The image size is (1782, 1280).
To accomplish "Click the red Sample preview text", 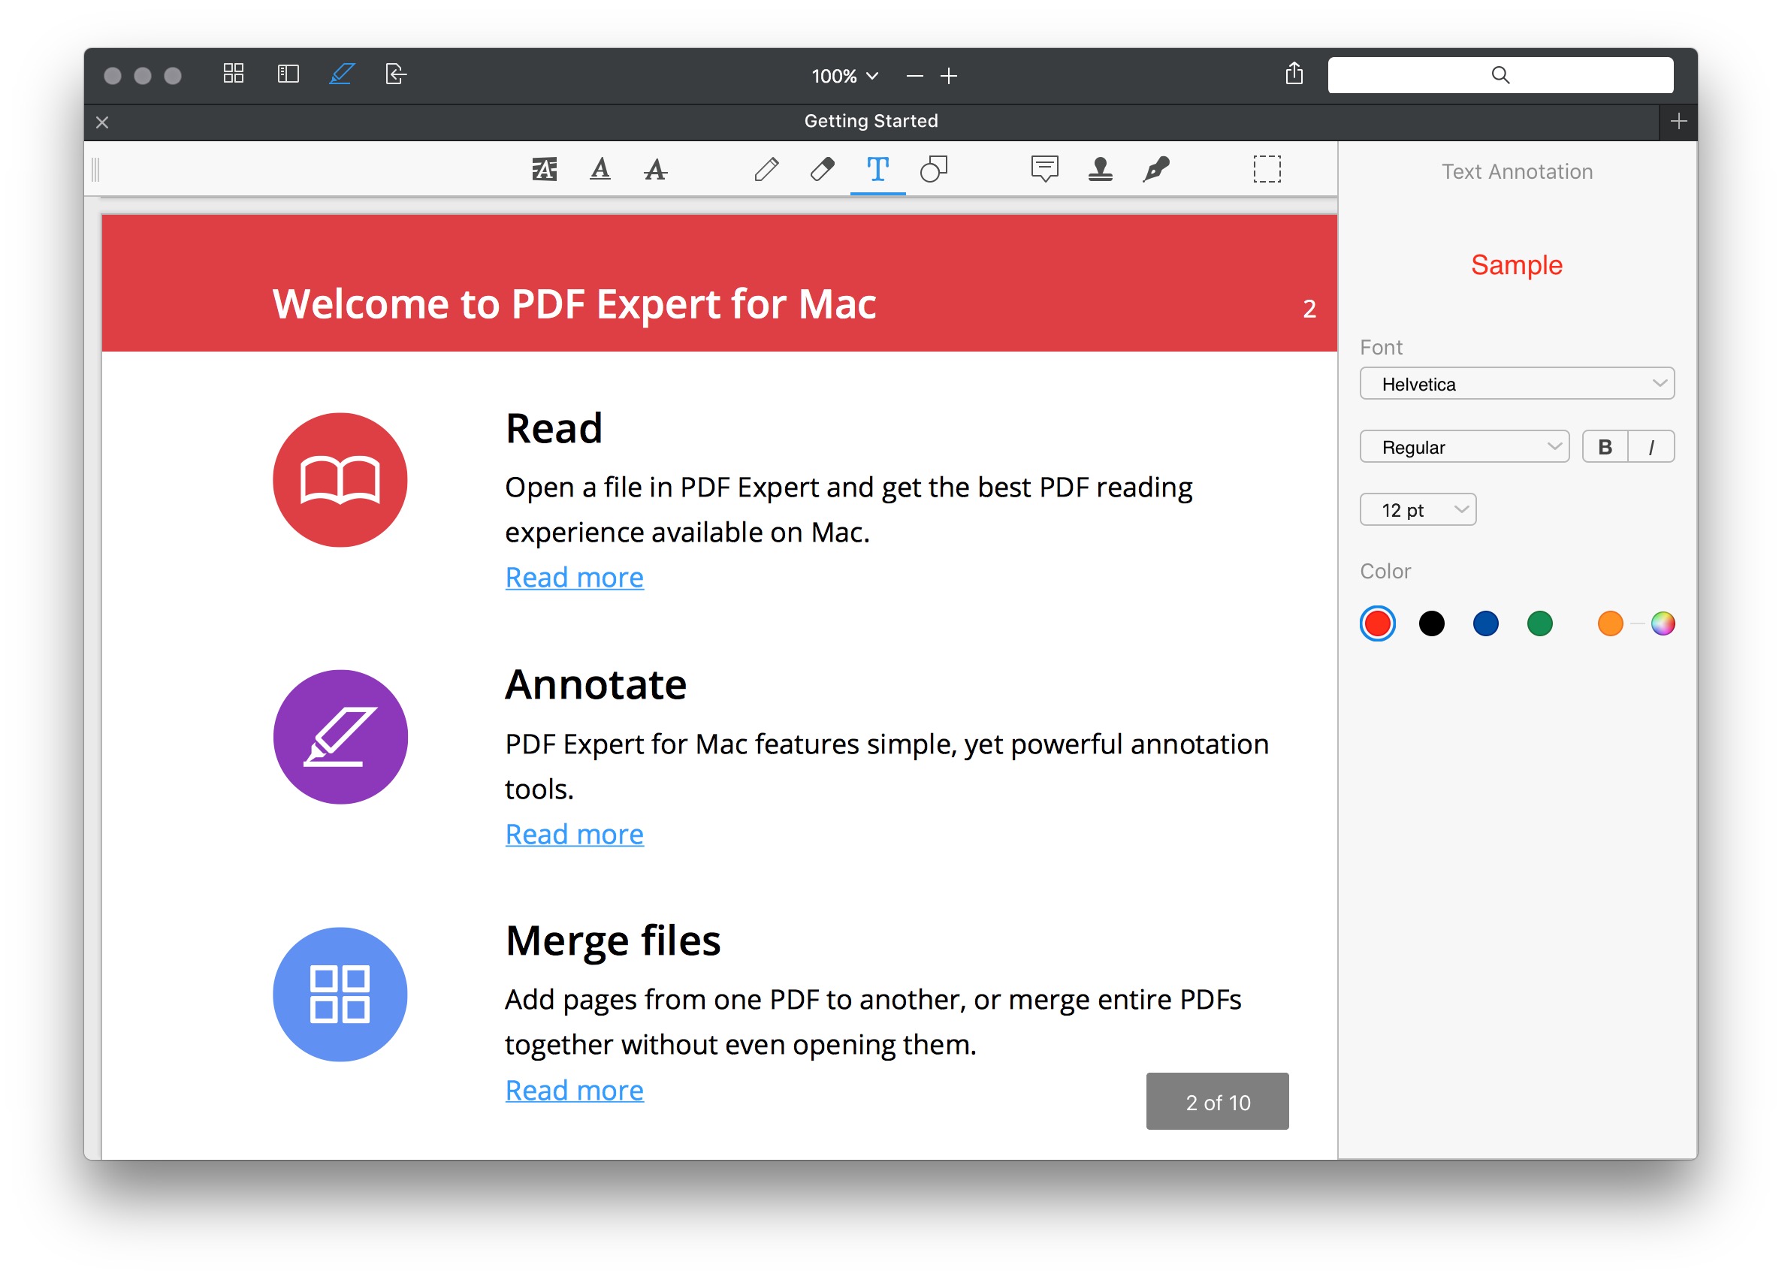I will click(x=1517, y=265).
